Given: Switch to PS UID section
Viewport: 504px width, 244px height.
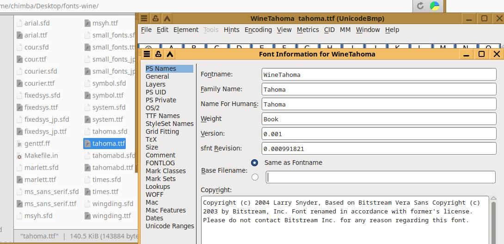Looking at the screenshot, I should 155,92.
